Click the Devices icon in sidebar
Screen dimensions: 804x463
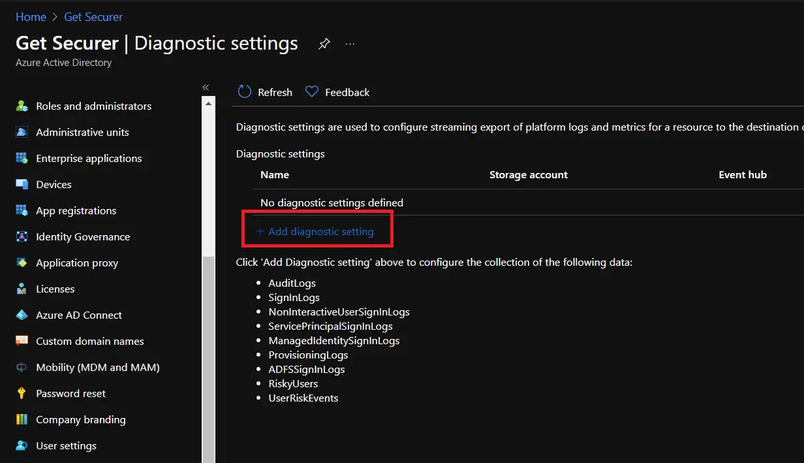tap(22, 184)
